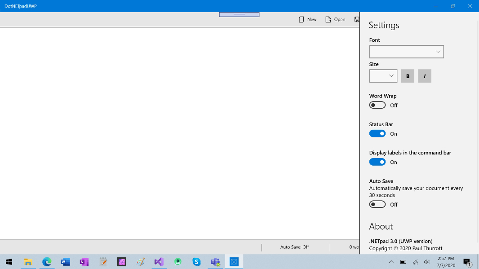
Task: Click the partially hidden Save icon
Action: pyautogui.click(x=357, y=19)
